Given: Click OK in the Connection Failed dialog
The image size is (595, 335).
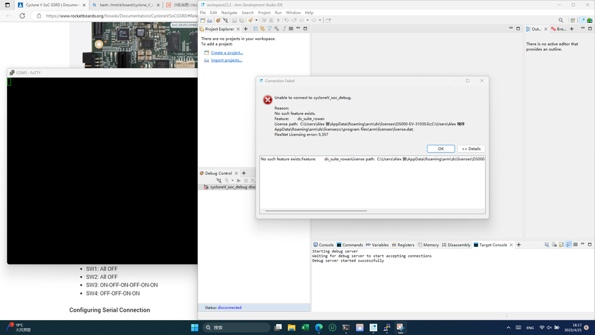Looking at the screenshot, I should coord(441,148).
